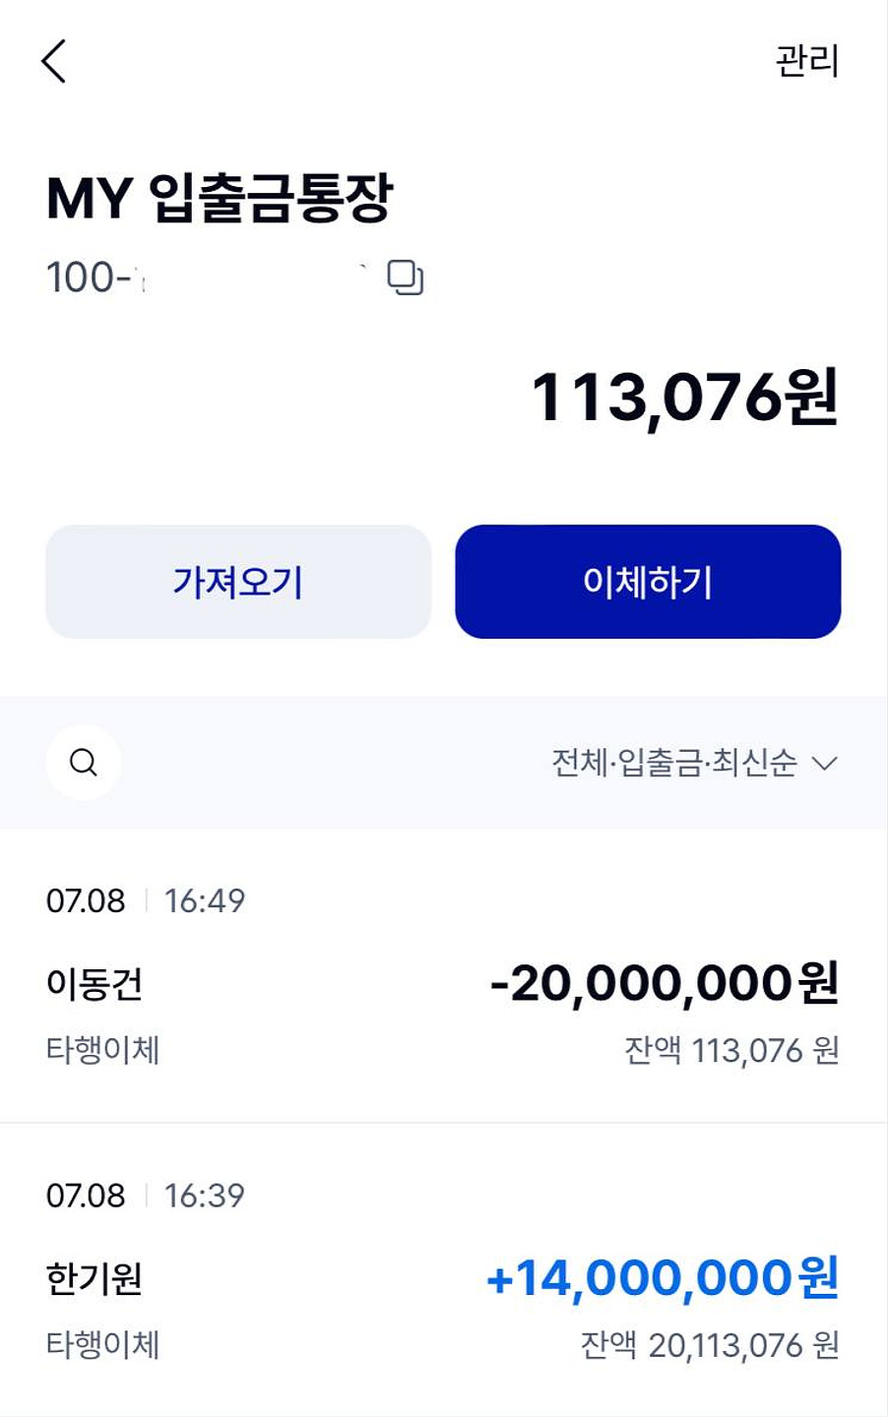
Task: Tap the back arrow icon
Action: pyautogui.click(x=55, y=61)
